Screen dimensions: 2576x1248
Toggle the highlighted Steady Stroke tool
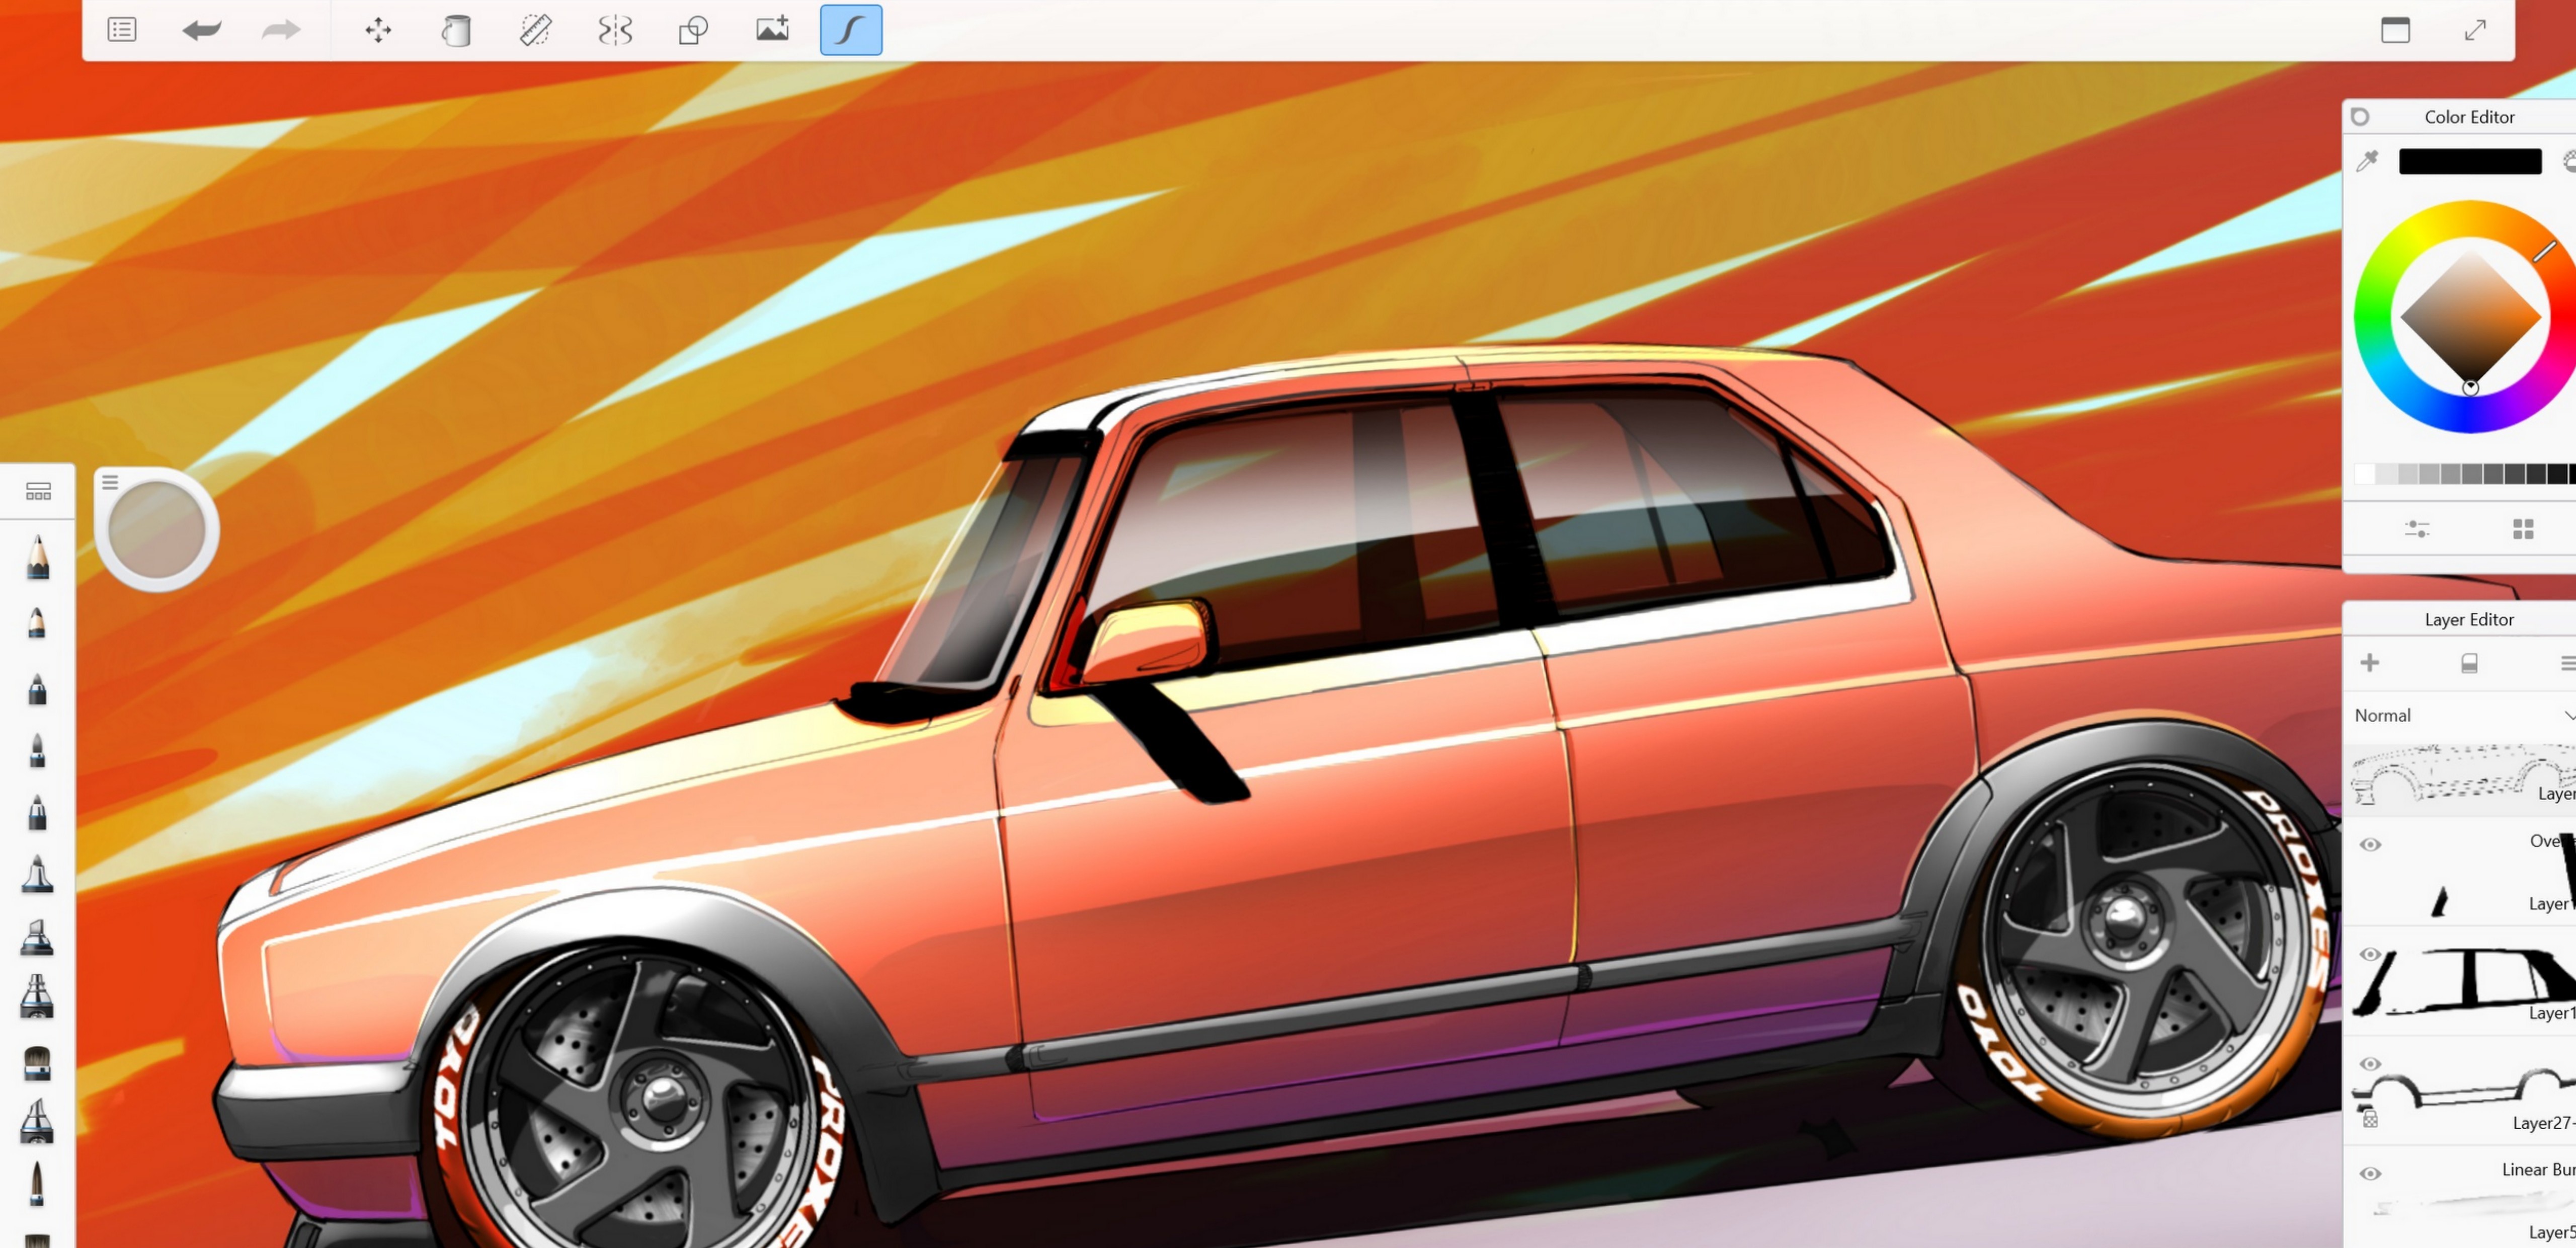click(x=851, y=30)
